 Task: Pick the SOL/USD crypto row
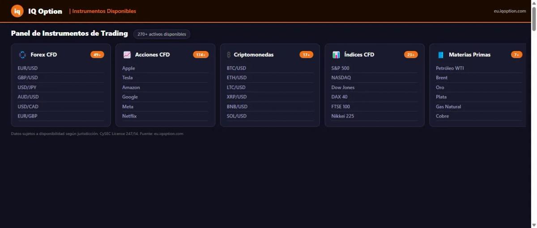point(270,116)
